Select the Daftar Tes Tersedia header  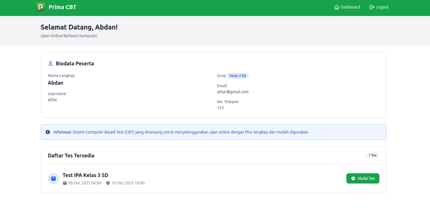[x=71, y=155]
